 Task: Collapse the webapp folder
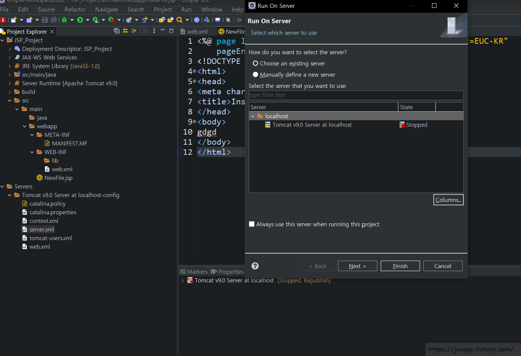click(x=25, y=126)
